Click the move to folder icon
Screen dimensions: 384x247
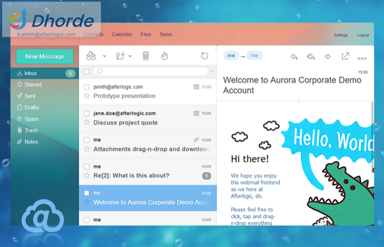(x=121, y=55)
